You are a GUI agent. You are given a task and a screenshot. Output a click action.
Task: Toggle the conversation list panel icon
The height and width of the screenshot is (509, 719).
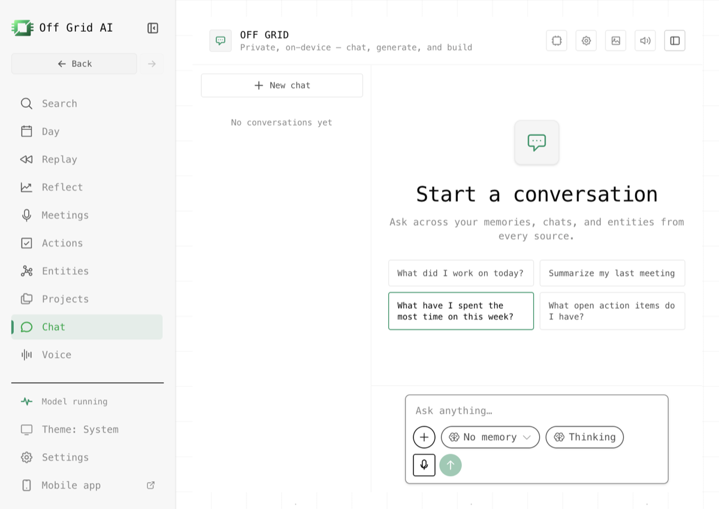[675, 41]
